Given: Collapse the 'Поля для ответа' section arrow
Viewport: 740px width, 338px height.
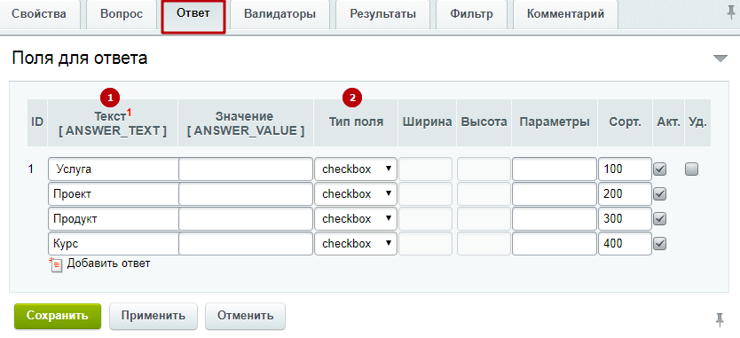Looking at the screenshot, I should tap(720, 59).
